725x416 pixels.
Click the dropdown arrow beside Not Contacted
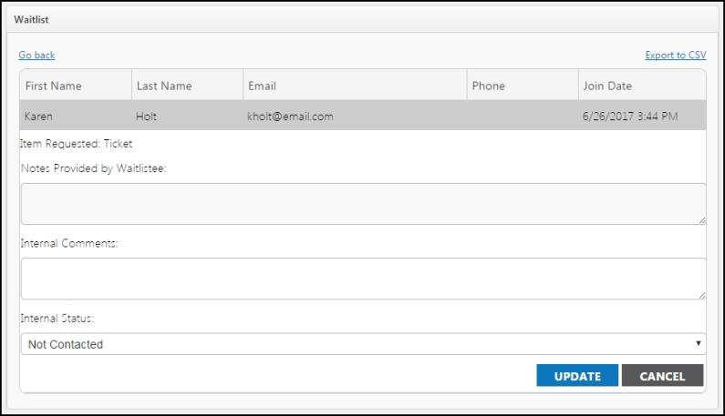click(699, 343)
